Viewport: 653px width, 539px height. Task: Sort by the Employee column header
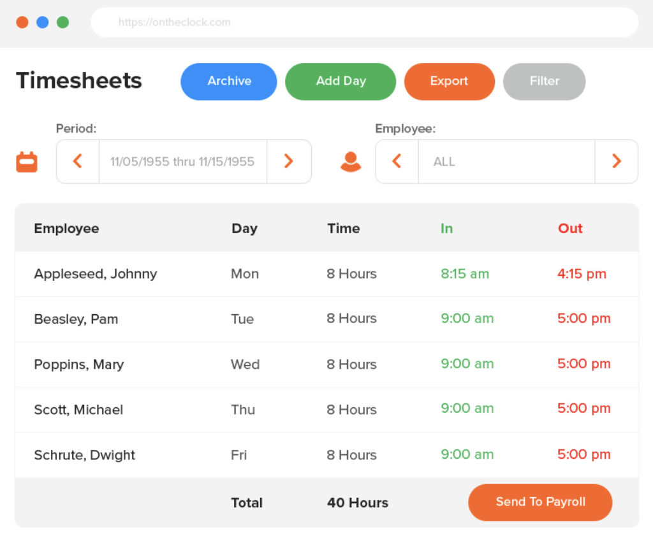pos(66,228)
